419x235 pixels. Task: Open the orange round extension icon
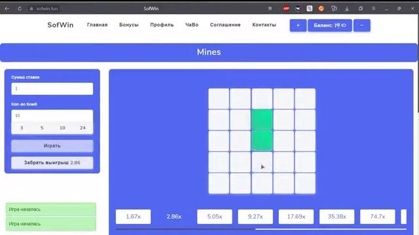pyautogui.click(x=321, y=8)
